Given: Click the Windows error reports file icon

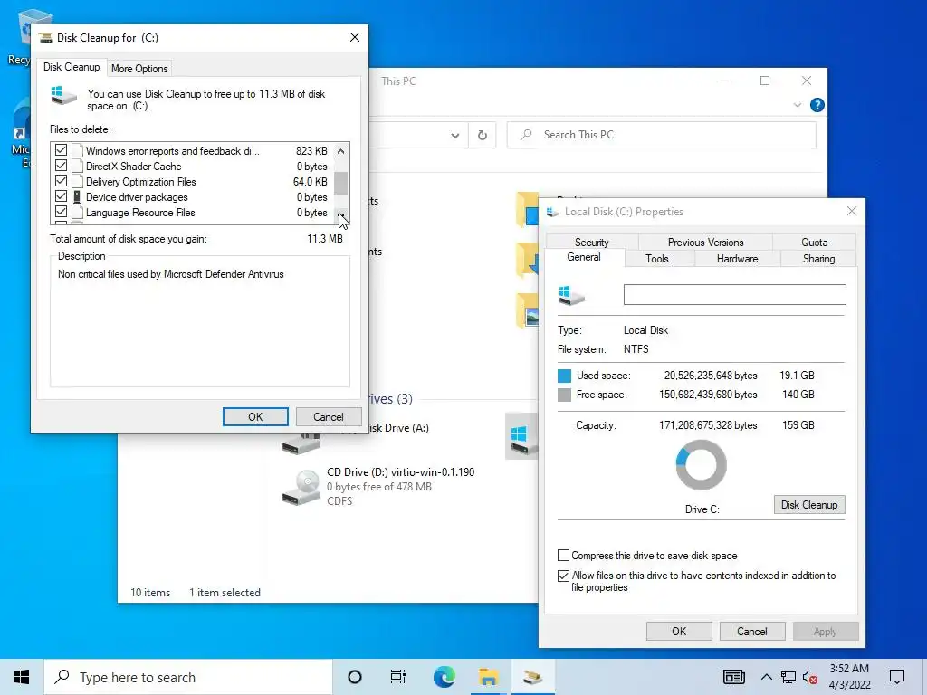Looking at the screenshot, I should point(77,151).
